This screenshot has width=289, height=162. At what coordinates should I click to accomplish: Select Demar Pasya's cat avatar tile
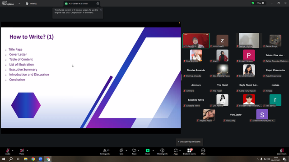click(275, 40)
